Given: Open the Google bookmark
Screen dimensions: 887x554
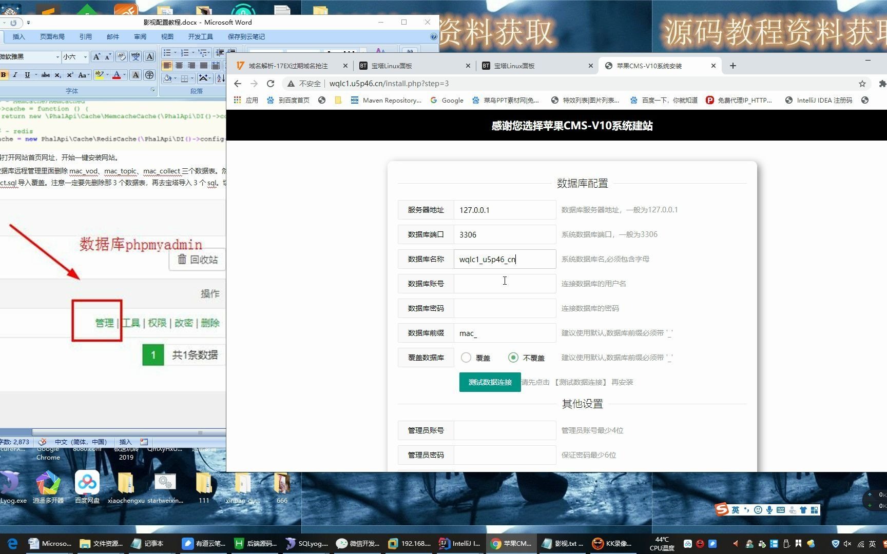Looking at the screenshot, I should [x=447, y=100].
